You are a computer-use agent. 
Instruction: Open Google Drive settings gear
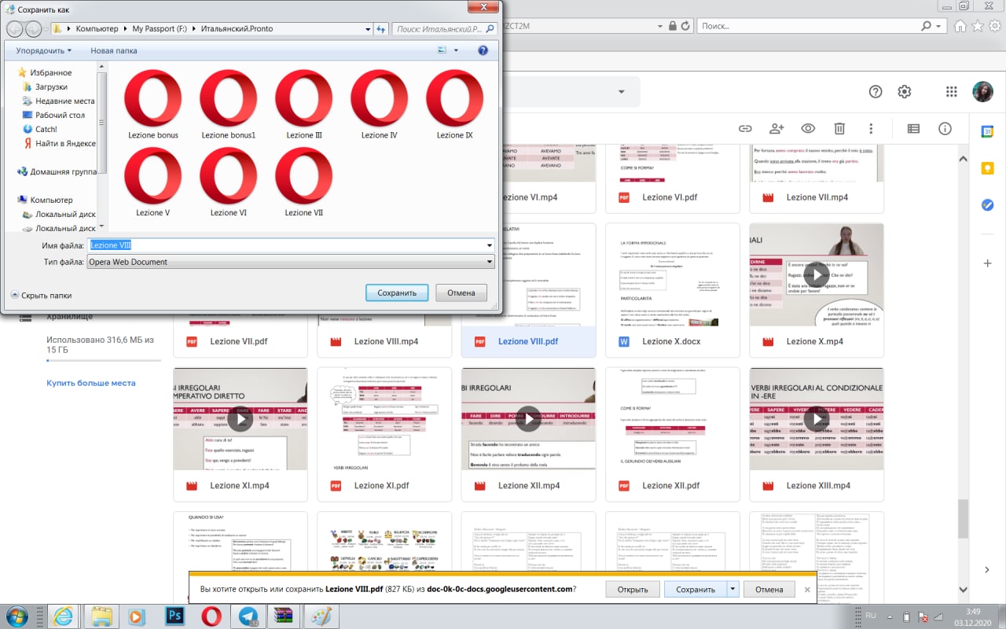[x=905, y=92]
